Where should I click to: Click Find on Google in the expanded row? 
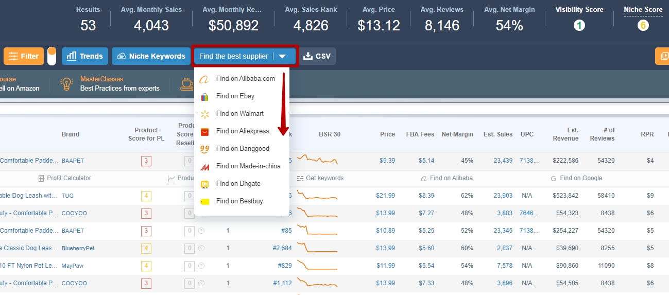pyautogui.click(x=576, y=178)
